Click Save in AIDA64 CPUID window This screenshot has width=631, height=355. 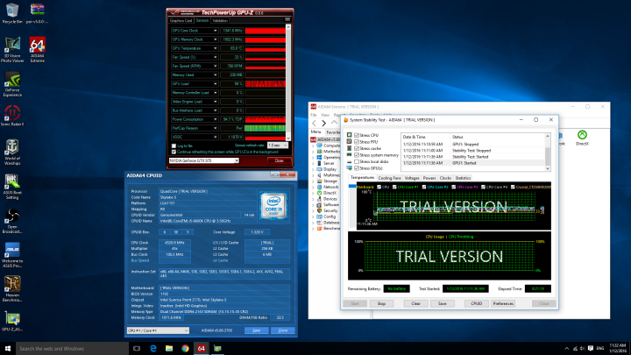[x=256, y=330]
